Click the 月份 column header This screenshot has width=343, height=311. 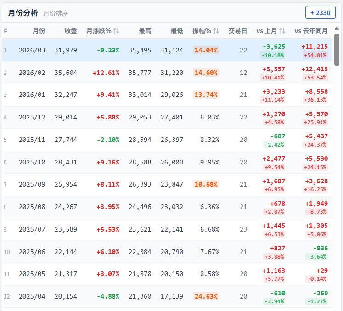pyautogui.click(x=39, y=31)
